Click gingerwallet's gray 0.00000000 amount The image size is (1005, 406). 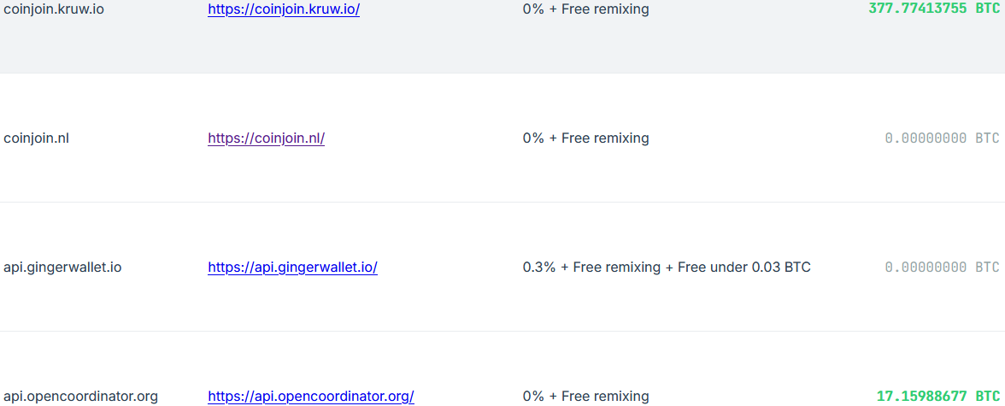926,268
